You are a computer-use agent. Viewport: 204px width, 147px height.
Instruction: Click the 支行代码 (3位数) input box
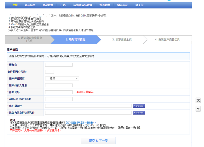(x=50, y=72)
